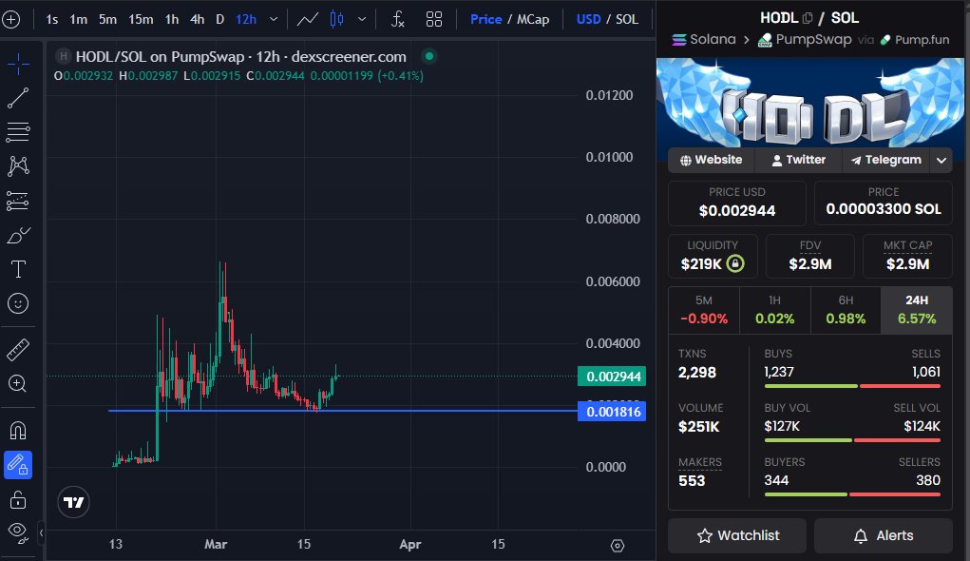Toggle magnet mode snapping
970x561 pixels.
click(x=18, y=431)
